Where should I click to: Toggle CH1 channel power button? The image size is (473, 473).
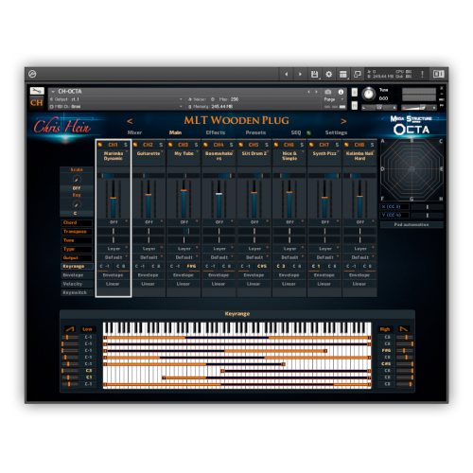(x=100, y=145)
